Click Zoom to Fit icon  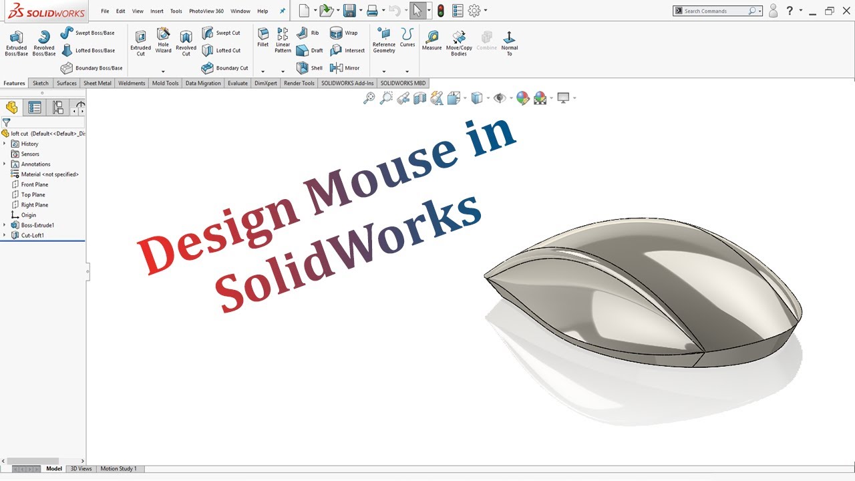coord(369,98)
